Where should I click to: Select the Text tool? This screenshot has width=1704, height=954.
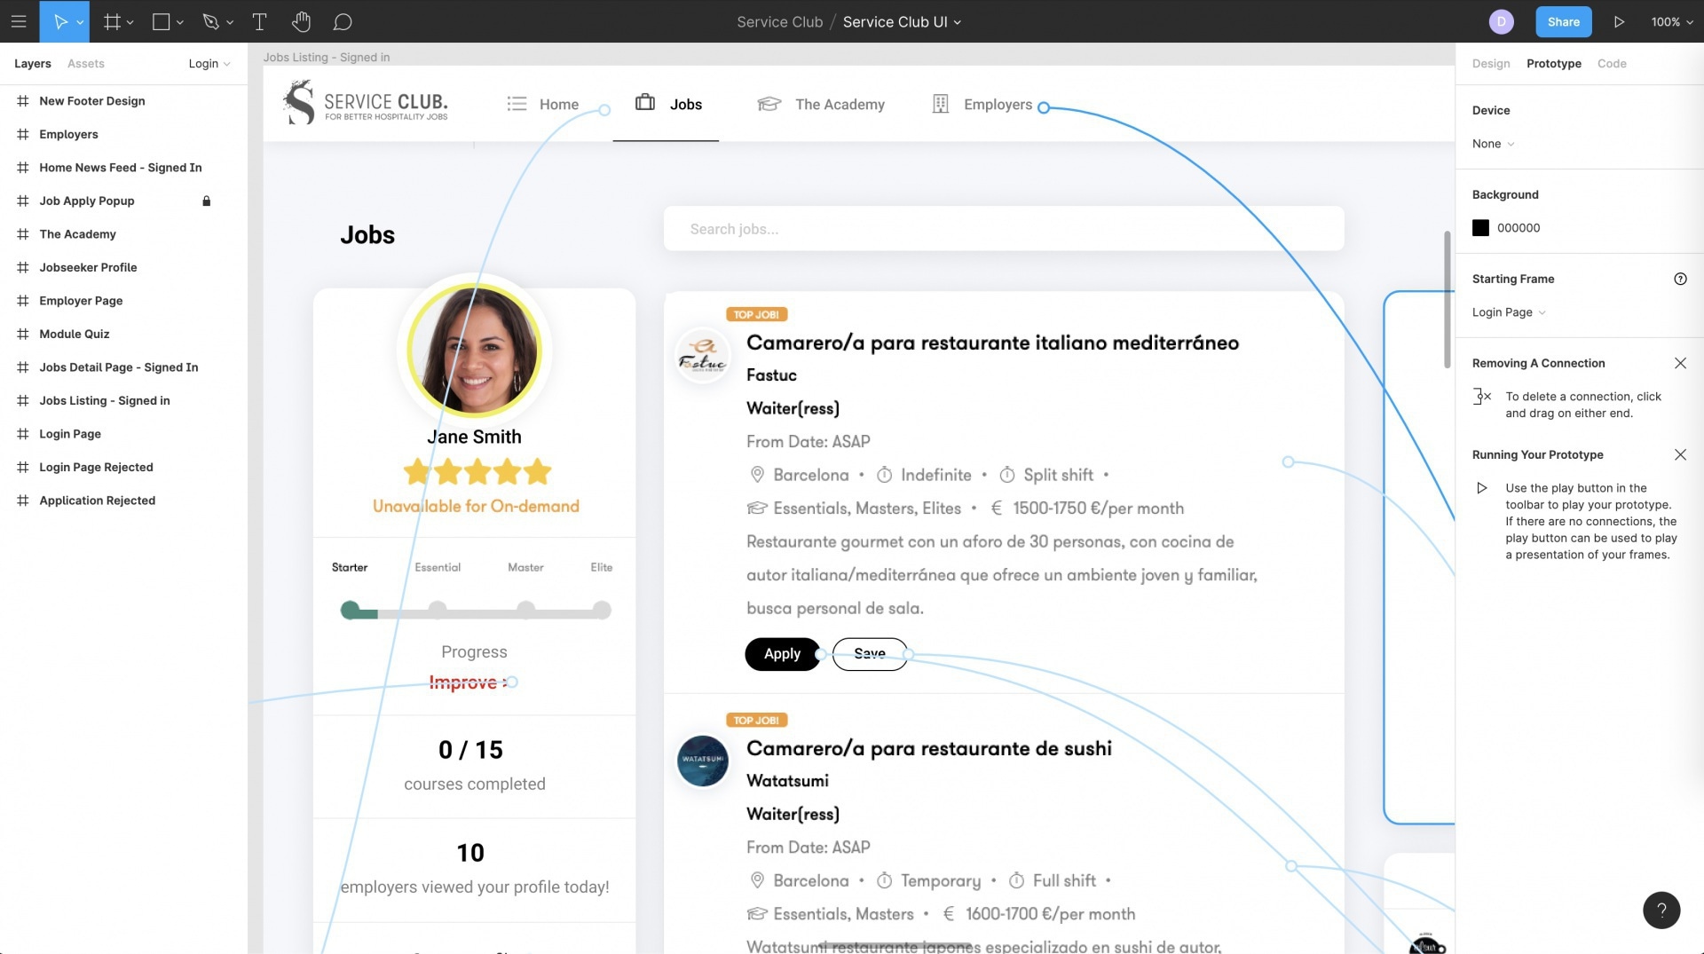point(259,21)
